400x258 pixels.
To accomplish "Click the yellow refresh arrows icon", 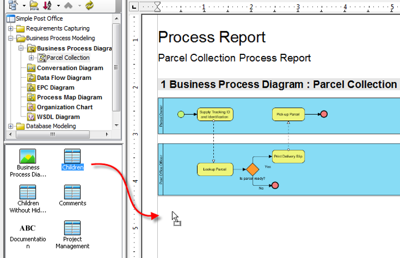I will point(89,6).
